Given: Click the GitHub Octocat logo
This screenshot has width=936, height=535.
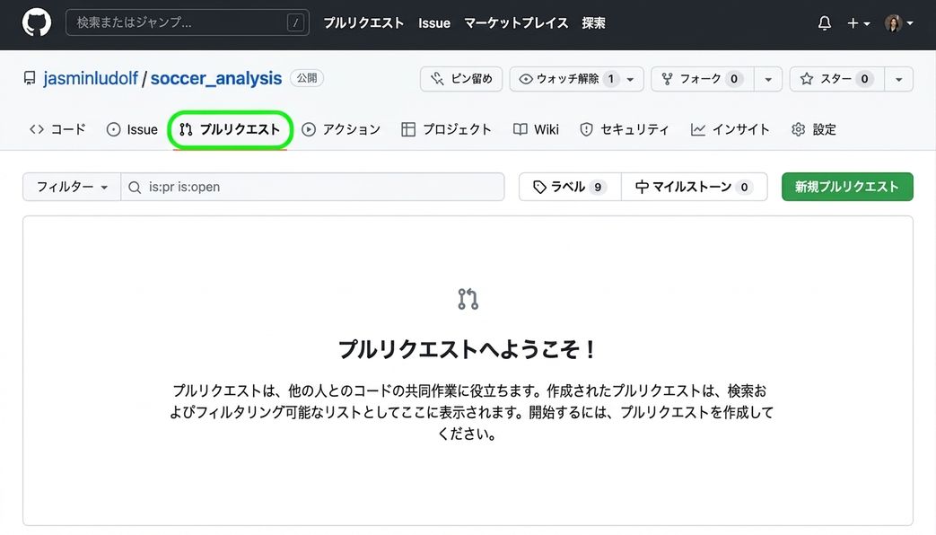Looking at the screenshot, I should point(37,22).
